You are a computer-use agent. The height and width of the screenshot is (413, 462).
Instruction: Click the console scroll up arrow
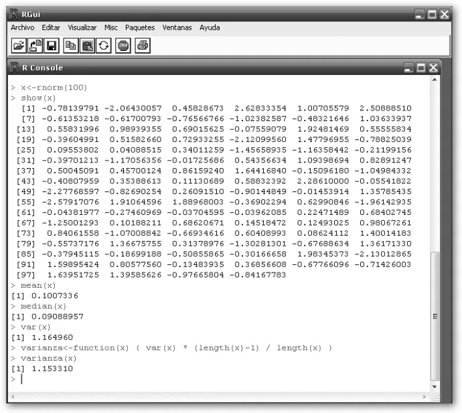pos(435,80)
